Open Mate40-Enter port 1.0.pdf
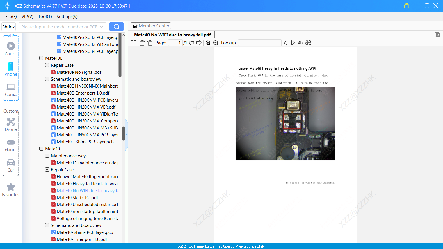Screen dimensions: 443x249 [x=82, y=239]
